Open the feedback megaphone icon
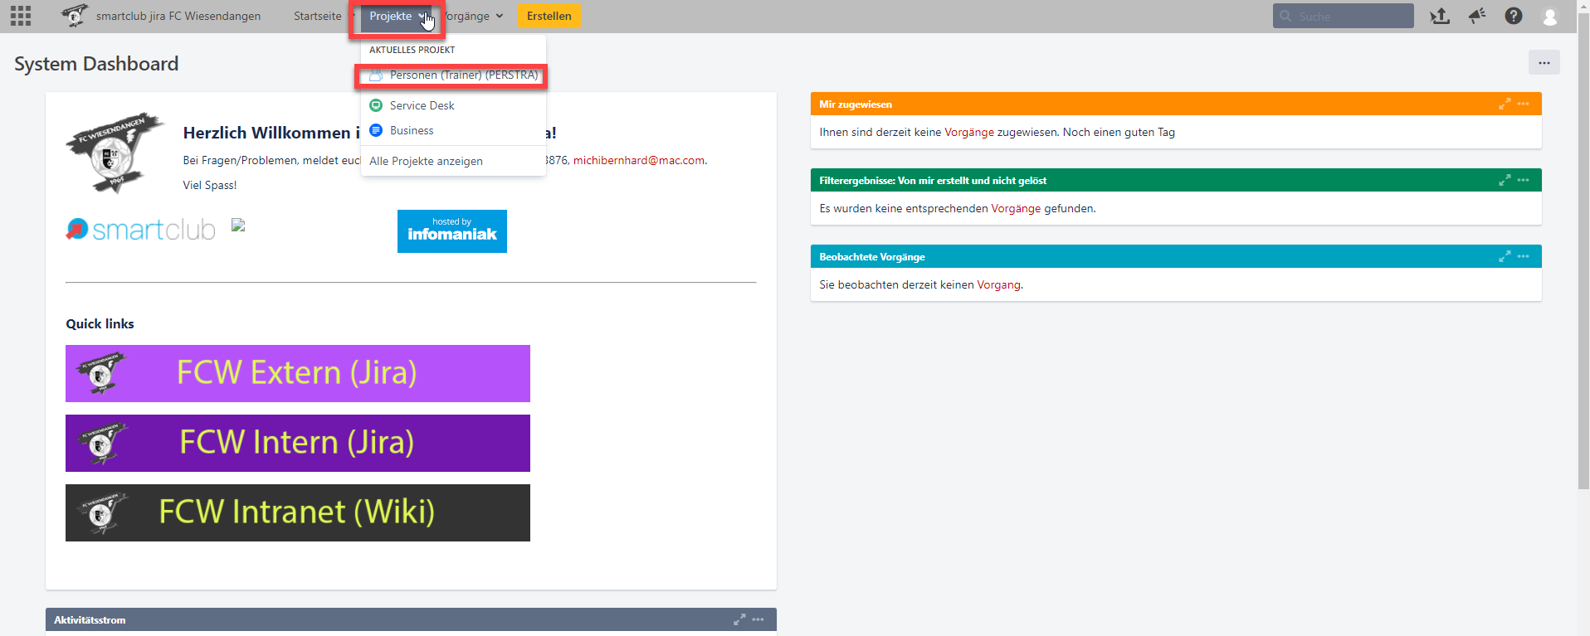The image size is (1590, 636). [1477, 16]
